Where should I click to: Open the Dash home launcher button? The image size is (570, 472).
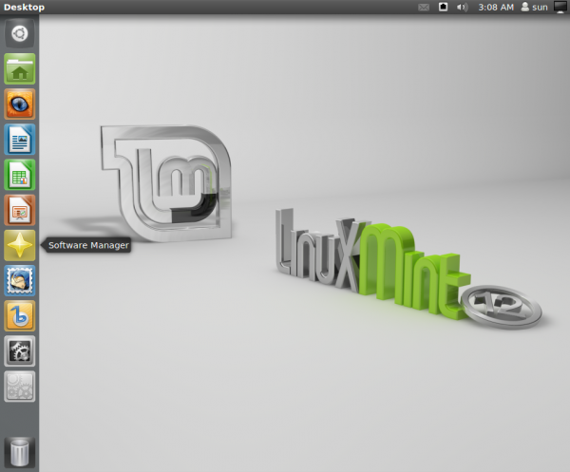pyautogui.click(x=20, y=34)
